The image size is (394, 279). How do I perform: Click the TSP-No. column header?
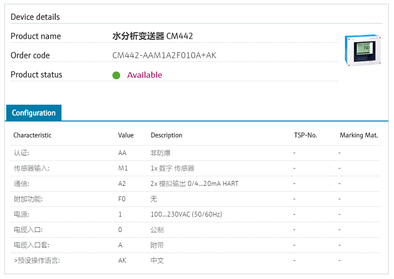(305, 135)
